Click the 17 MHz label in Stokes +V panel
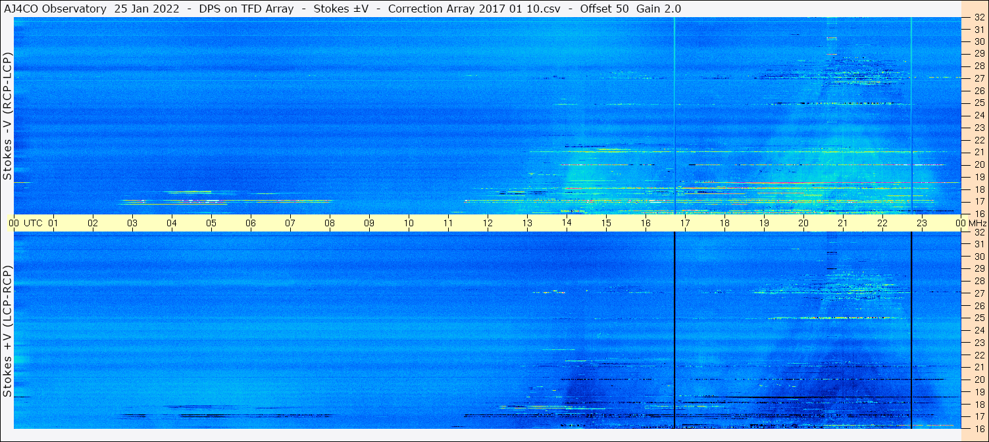 979,416
